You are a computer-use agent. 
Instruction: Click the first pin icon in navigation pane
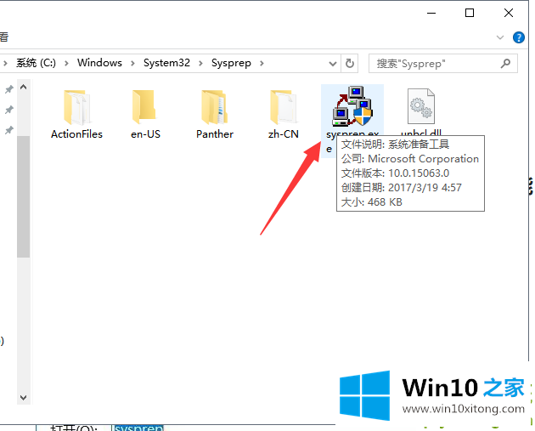pos(8,89)
